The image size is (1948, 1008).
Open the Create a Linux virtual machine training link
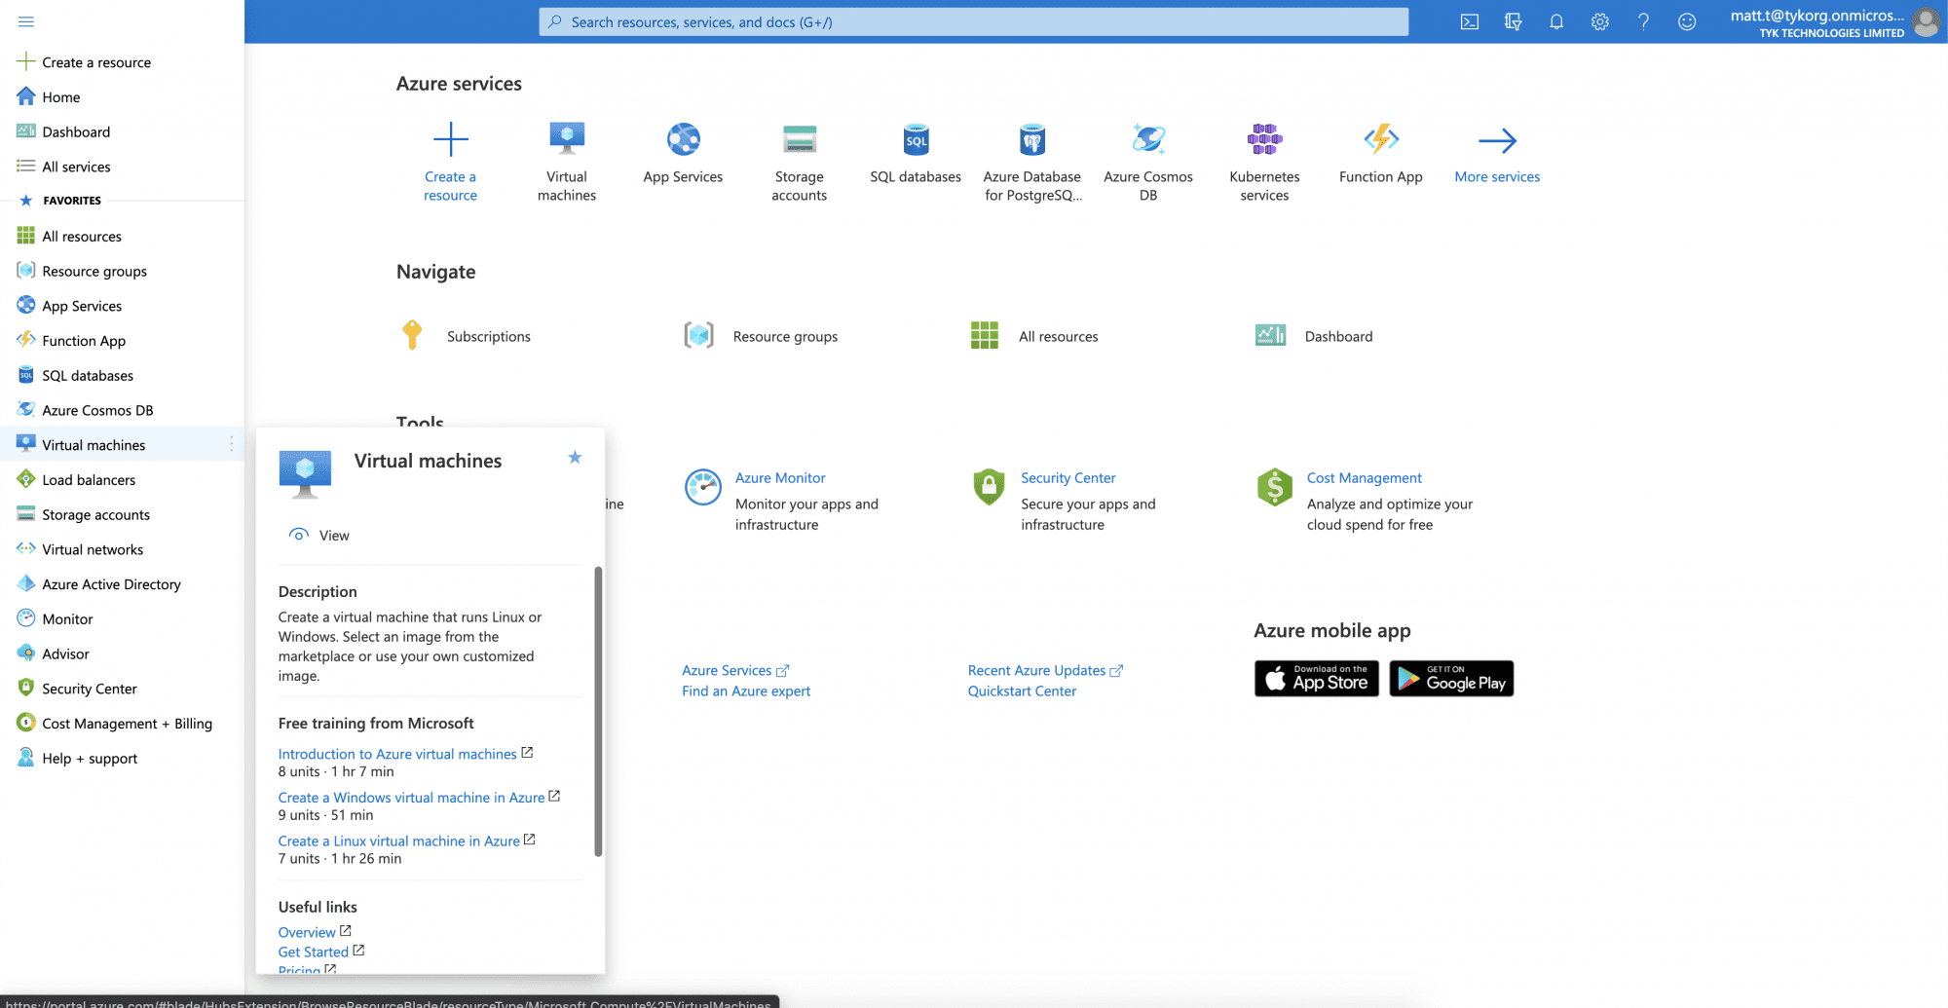click(x=399, y=840)
